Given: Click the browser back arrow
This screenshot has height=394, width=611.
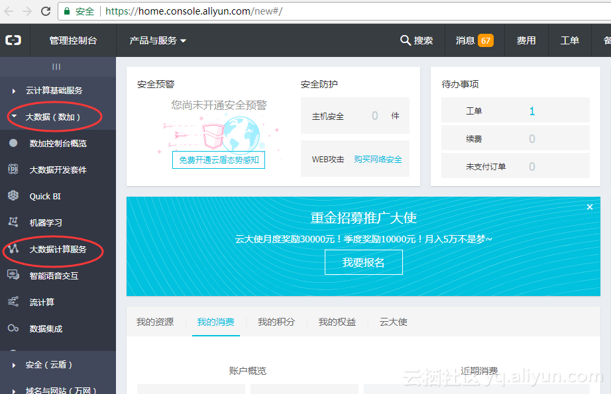Looking at the screenshot, I should (x=9, y=11).
